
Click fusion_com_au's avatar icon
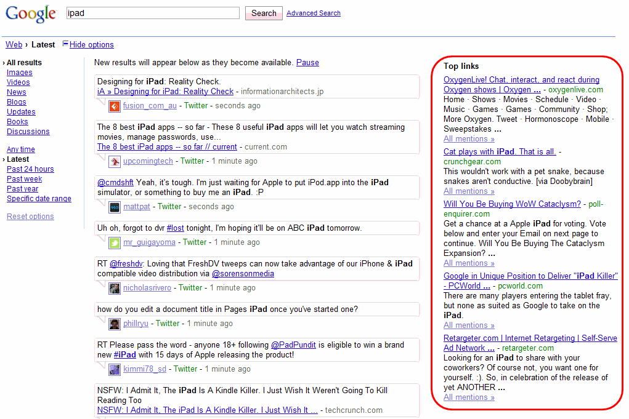(x=115, y=106)
